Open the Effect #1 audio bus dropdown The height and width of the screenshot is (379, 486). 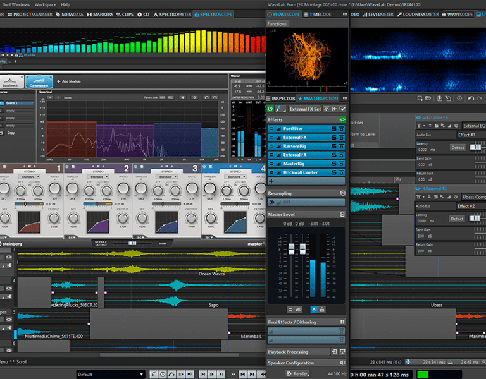point(470,135)
